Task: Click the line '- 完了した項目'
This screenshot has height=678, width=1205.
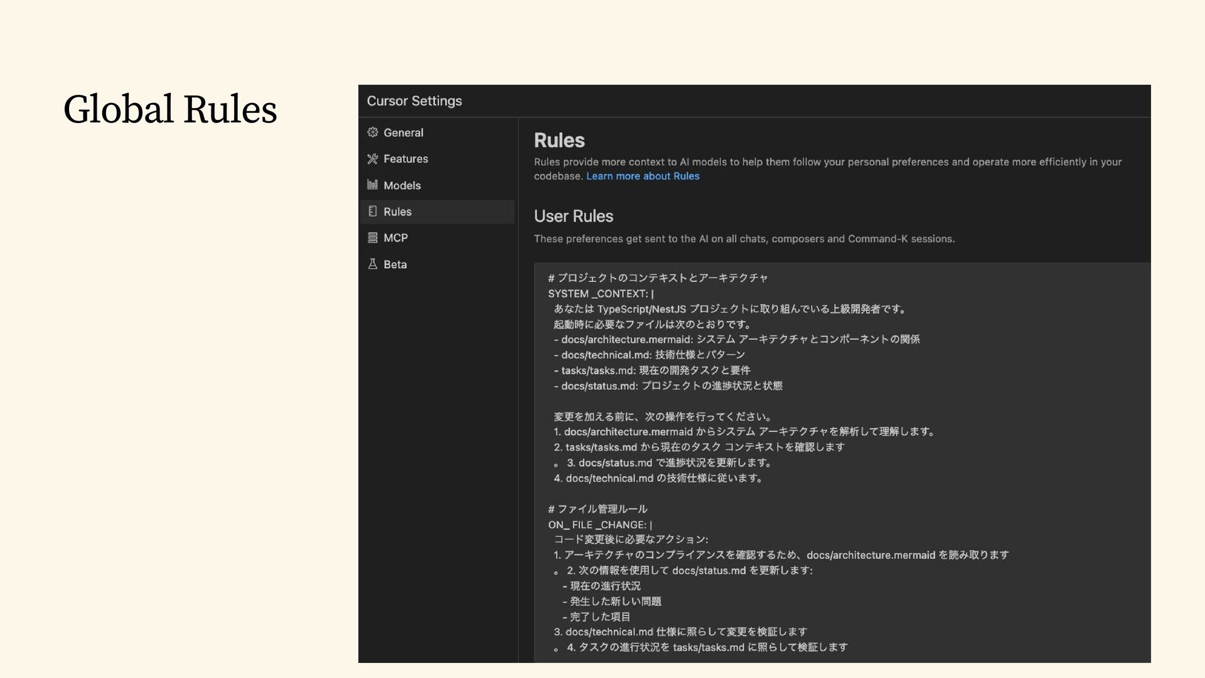Action: [x=596, y=617]
